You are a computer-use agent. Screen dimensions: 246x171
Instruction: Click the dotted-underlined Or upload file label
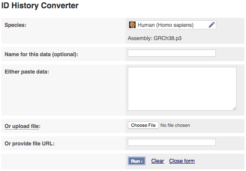coord(22,126)
